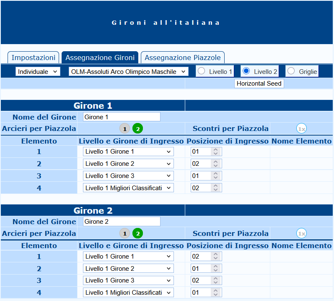
Task: Click Girone 1 element 2 position field
Action: [x=206, y=164]
